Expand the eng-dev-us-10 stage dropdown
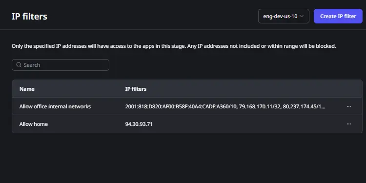This screenshot has height=183, width=366. click(x=284, y=16)
